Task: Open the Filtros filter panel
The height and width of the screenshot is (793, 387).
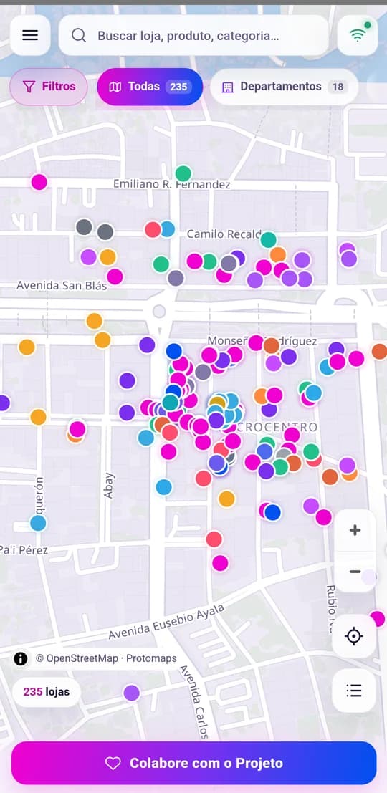Action: pyautogui.click(x=49, y=87)
